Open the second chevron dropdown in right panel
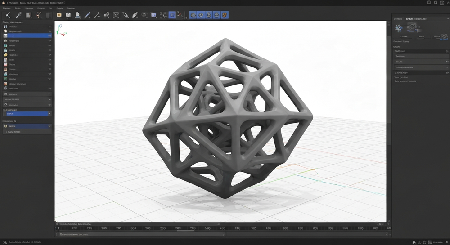The width and height of the screenshot is (450, 245). (421, 67)
